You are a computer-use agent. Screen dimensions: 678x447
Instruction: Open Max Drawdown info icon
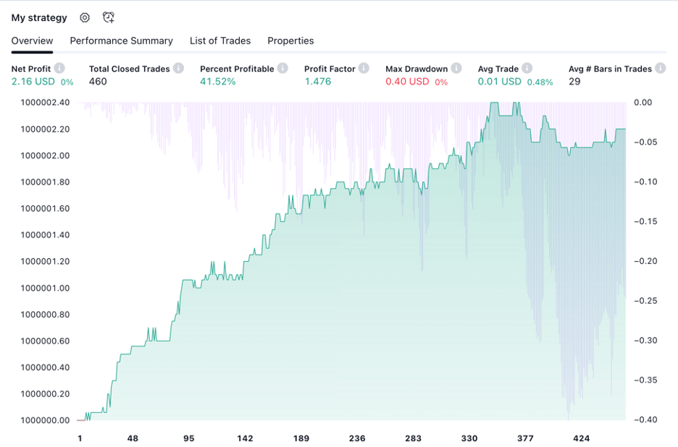coord(456,68)
